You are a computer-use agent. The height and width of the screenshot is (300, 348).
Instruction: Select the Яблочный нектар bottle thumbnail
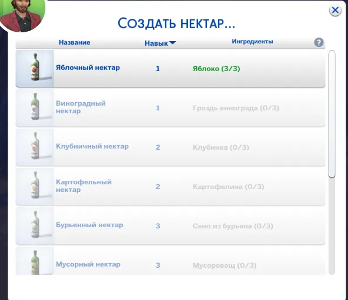pyautogui.click(x=35, y=68)
